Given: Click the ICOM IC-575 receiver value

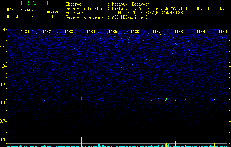Looking at the screenshot, I should 147,13.
